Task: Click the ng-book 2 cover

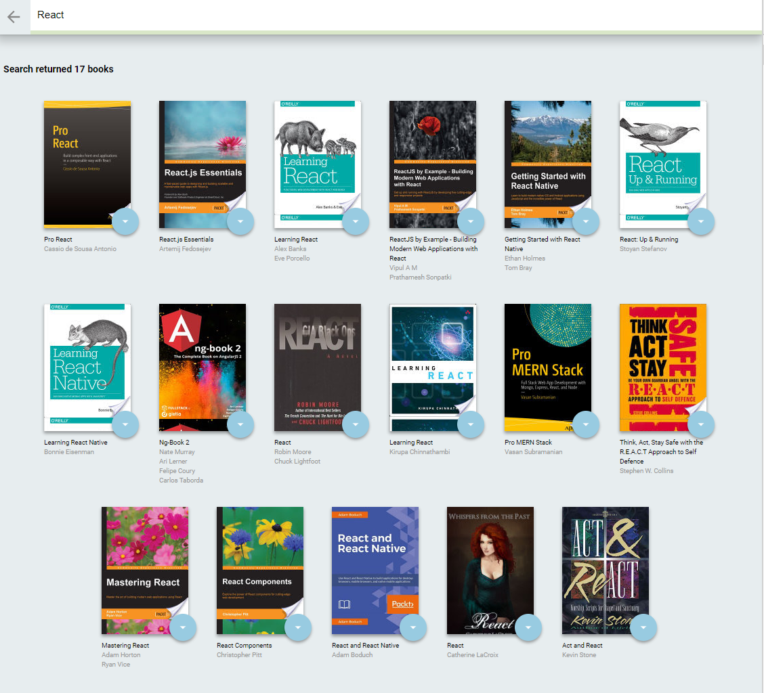Action: pos(203,367)
